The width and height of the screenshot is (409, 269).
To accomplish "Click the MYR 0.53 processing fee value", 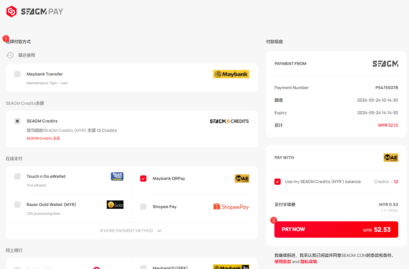I will (x=388, y=205).
